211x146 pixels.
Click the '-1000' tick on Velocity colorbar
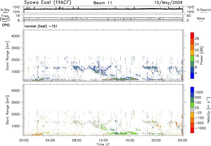point(200,128)
